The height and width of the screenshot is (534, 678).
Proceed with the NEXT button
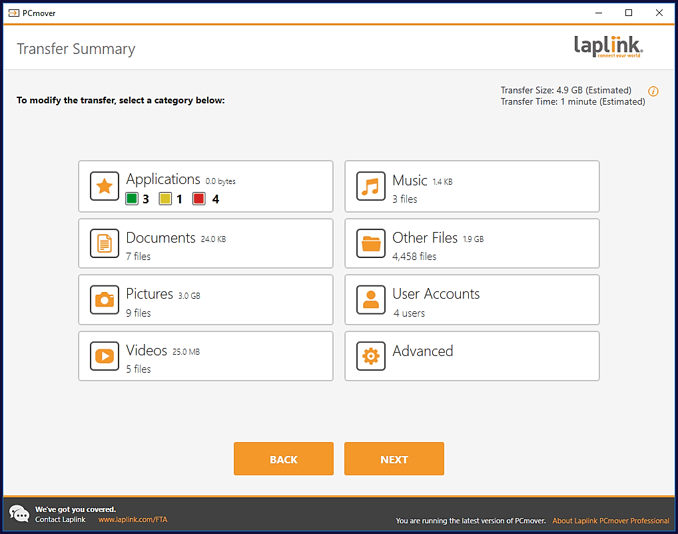(x=394, y=459)
